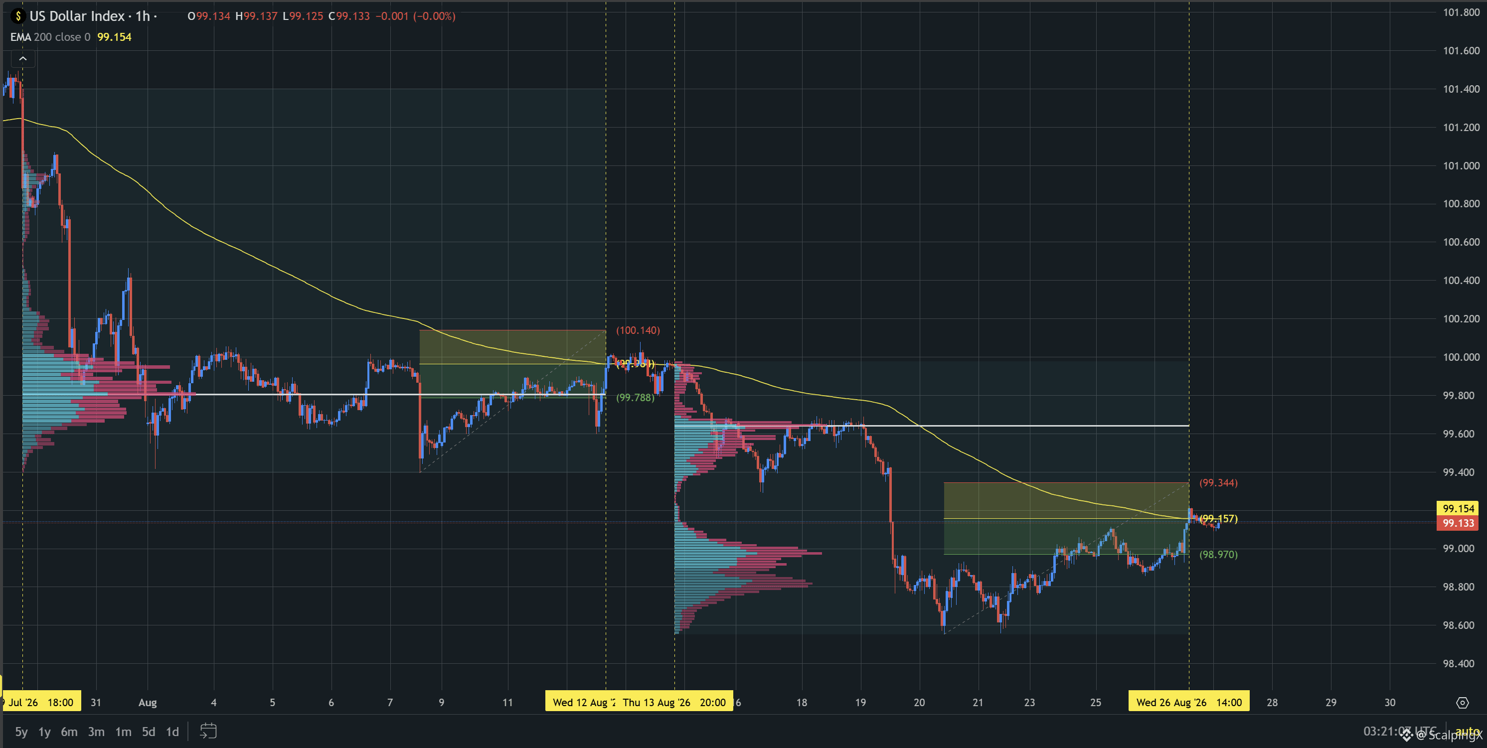1487x748 pixels.
Task: Click the red (100.140) price level label
Action: pos(638,330)
